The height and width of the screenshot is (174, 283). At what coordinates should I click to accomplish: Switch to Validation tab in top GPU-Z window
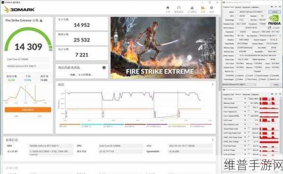(255, 7)
